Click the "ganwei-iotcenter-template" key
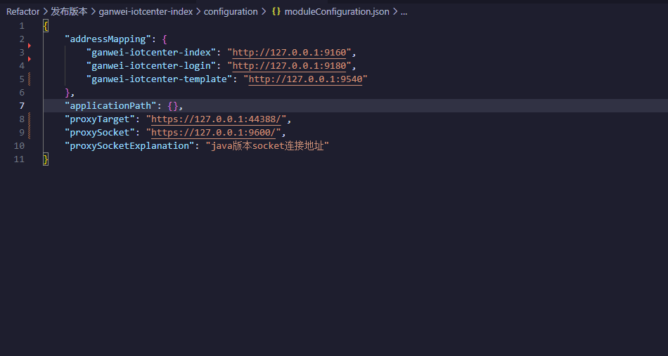This screenshot has height=356, width=668. coord(160,79)
